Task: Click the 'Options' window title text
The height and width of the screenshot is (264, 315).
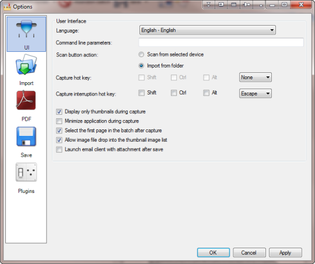Action: coord(23,6)
